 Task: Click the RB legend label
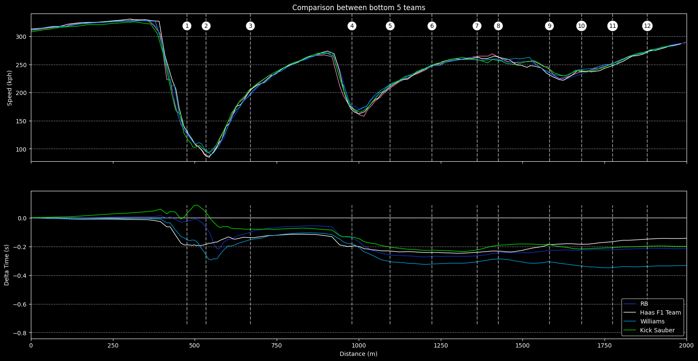pyautogui.click(x=644, y=304)
